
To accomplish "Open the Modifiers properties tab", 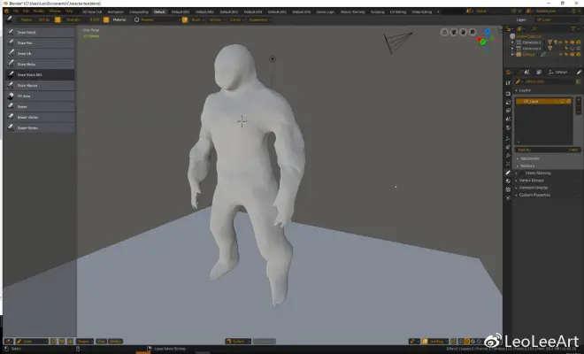I will pos(508,156).
